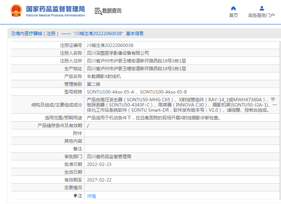Open the 详情 link
The image size is (281, 204).
[x=92, y=196]
